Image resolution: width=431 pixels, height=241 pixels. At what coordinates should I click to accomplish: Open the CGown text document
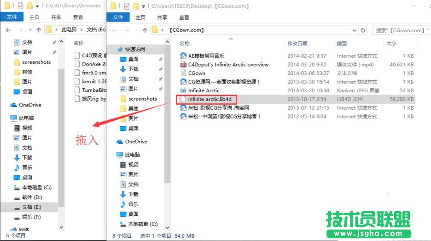pyautogui.click(x=197, y=73)
